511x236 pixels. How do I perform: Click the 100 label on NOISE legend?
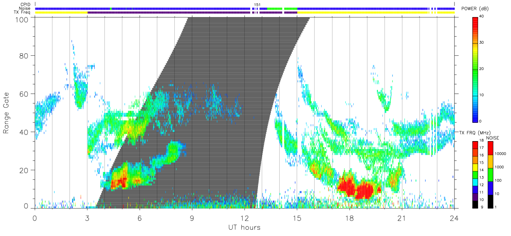[498, 180]
